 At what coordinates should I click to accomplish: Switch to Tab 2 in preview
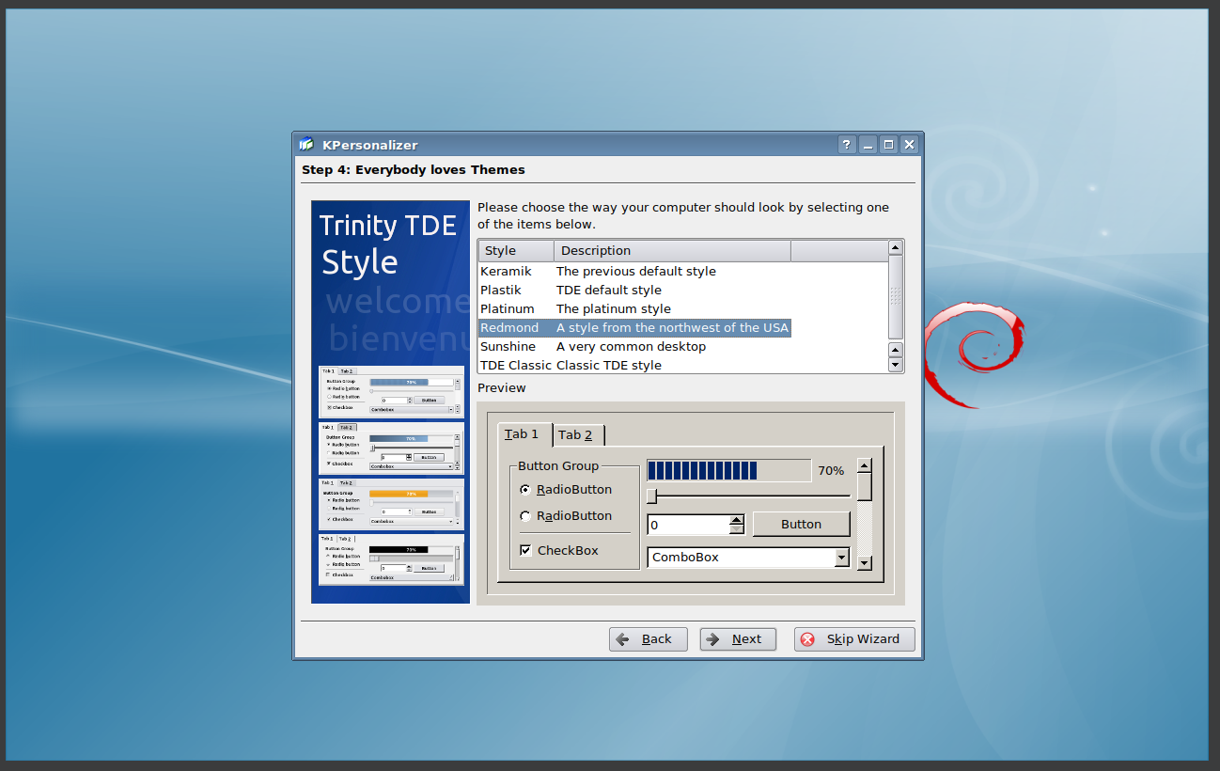coord(577,434)
